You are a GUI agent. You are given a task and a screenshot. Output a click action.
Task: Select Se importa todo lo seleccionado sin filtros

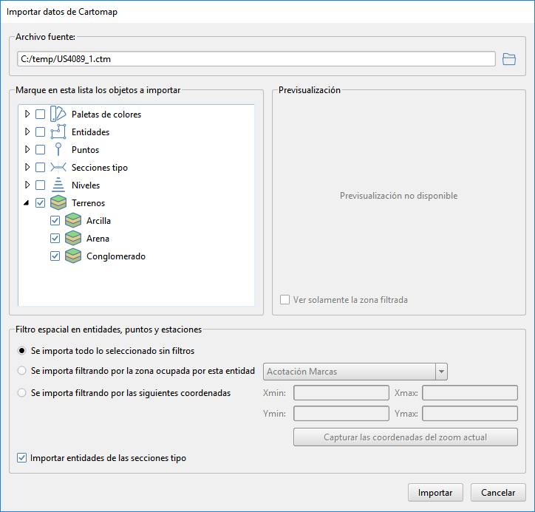(x=21, y=351)
